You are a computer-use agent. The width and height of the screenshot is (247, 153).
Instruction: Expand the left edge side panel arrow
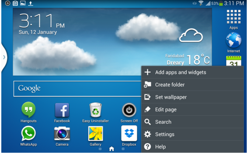pos(4,57)
